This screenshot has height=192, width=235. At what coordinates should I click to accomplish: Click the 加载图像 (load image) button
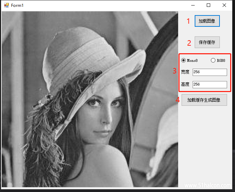pyautogui.click(x=207, y=21)
